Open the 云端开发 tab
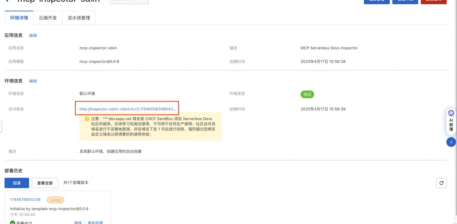Image resolution: width=457 pixels, height=224 pixels. pos(48,18)
